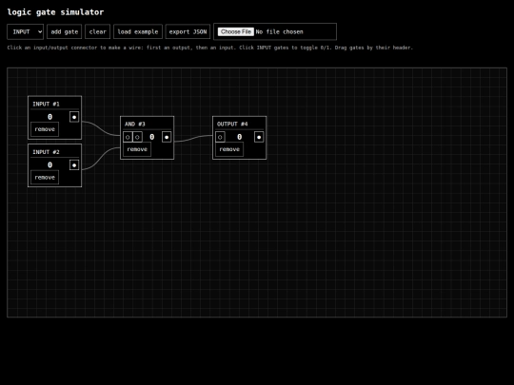Click the add gate button
Viewport: 514px width, 385px height.
[x=65, y=31]
